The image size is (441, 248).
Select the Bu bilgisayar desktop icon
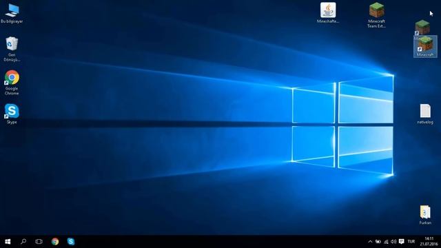click(x=12, y=14)
